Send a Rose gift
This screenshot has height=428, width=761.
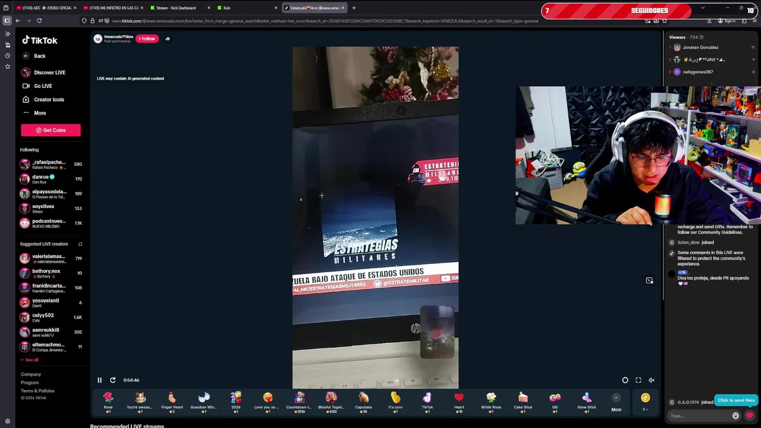tap(108, 402)
